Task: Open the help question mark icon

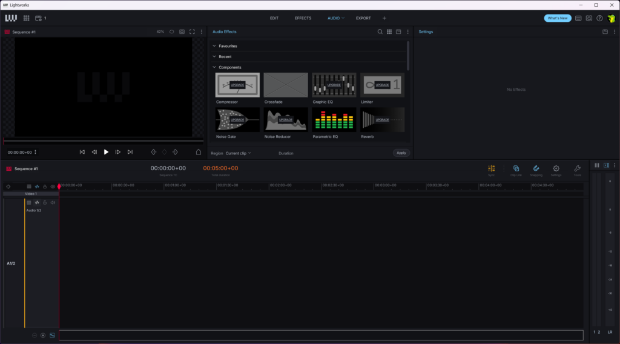Action: pyautogui.click(x=600, y=18)
